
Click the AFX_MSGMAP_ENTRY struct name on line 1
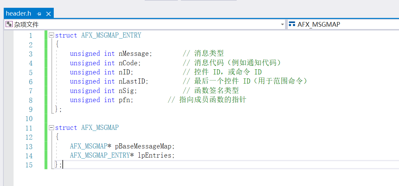pyautogui.click(x=111, y=35)
